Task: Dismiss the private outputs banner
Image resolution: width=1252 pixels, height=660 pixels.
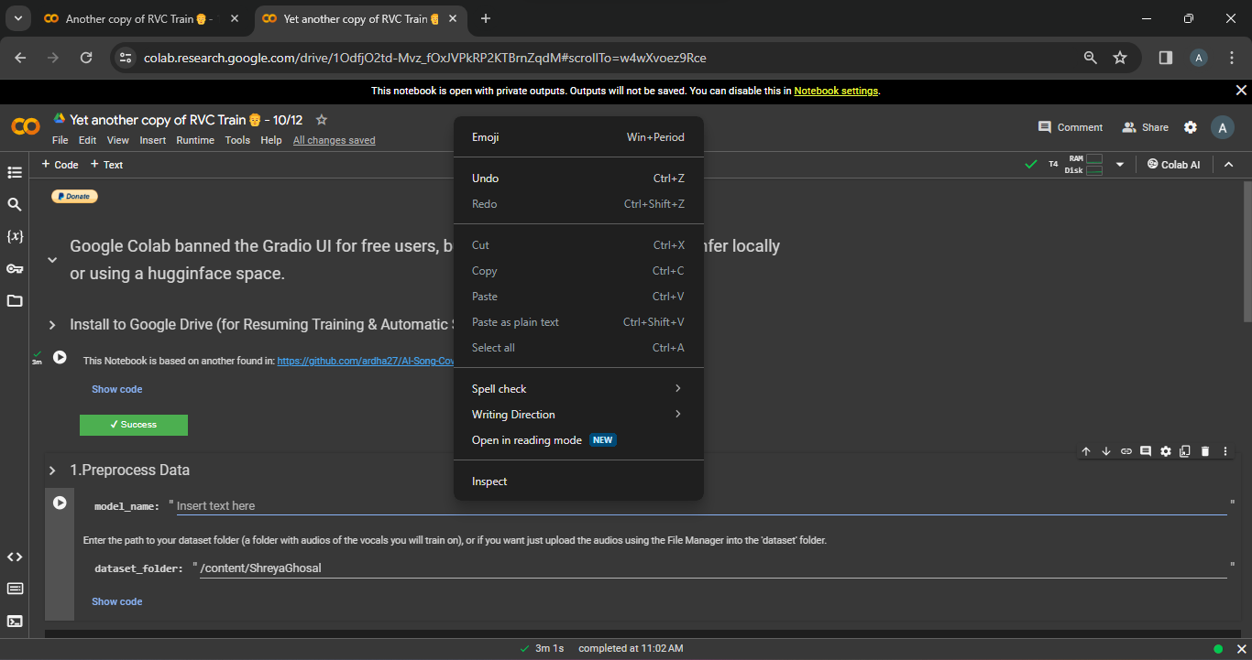Action: pos(1241,91)
